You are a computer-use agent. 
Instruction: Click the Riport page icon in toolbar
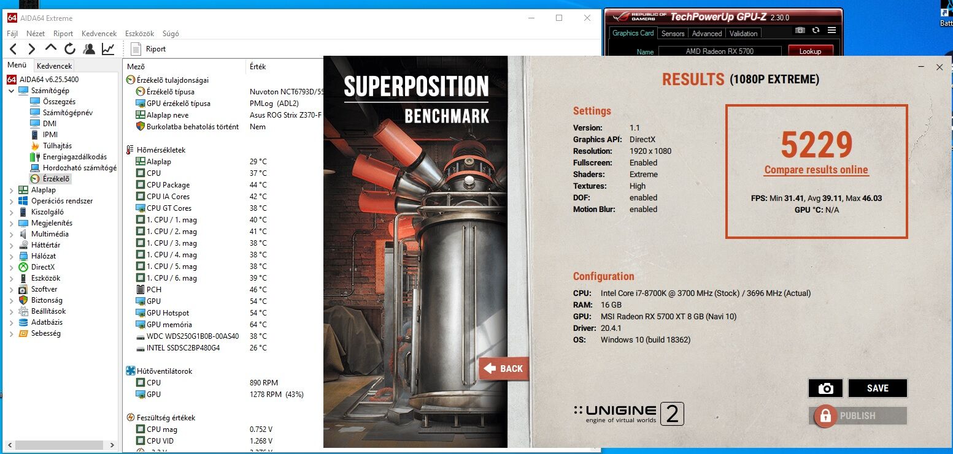click(136, 49)
